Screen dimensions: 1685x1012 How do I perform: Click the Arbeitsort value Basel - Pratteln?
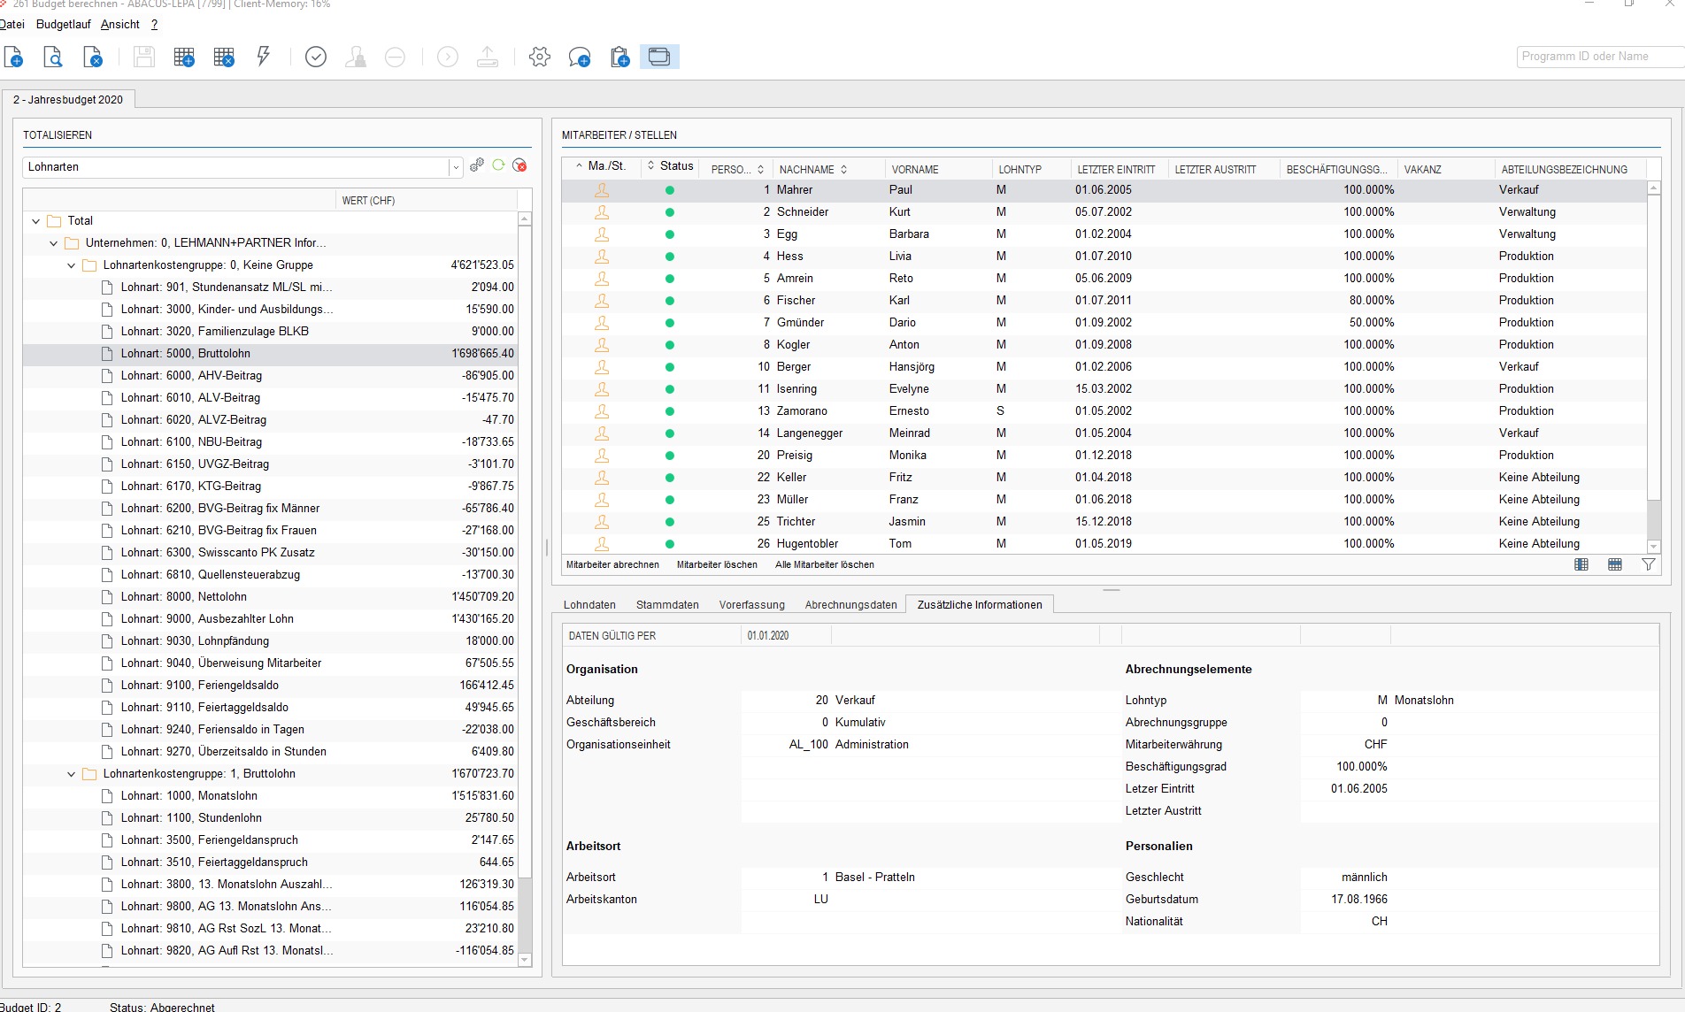(875, 878)
